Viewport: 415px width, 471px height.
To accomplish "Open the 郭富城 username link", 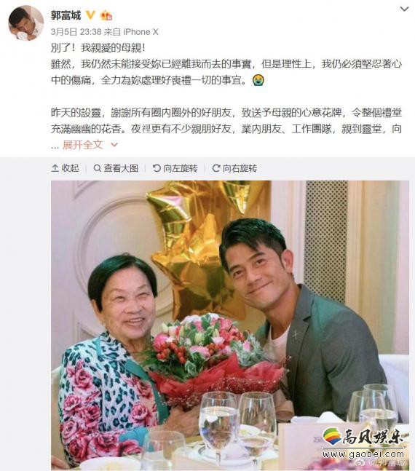I will [66, 15].
